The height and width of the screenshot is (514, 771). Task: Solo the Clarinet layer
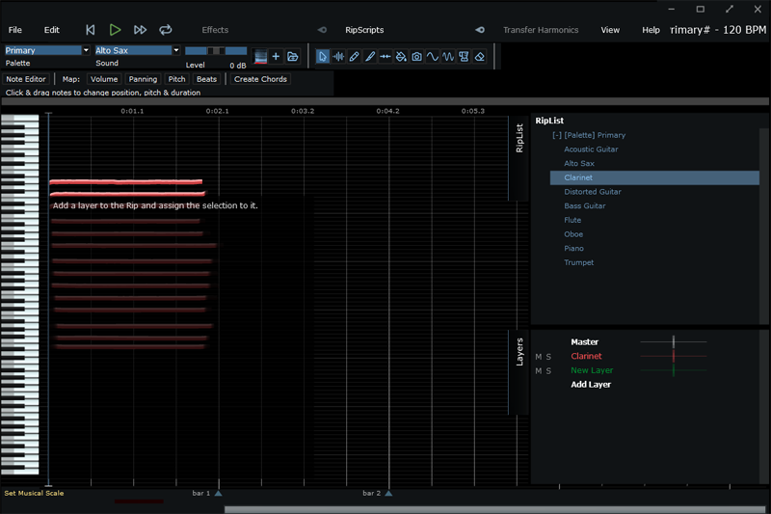pyautogui.click(x=549, y=357)
